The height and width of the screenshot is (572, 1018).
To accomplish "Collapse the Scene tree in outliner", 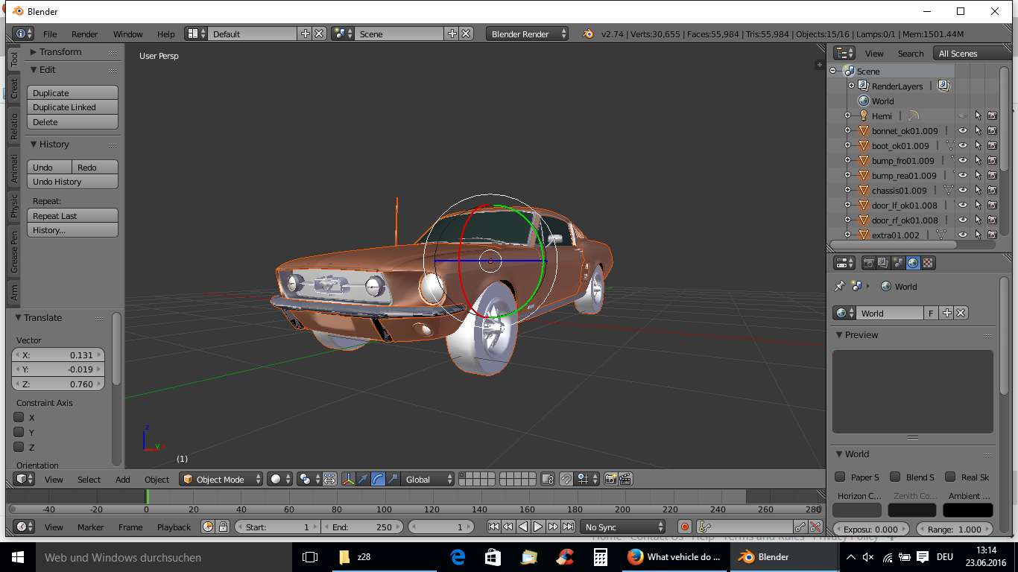I will click(x=833, y=71).
